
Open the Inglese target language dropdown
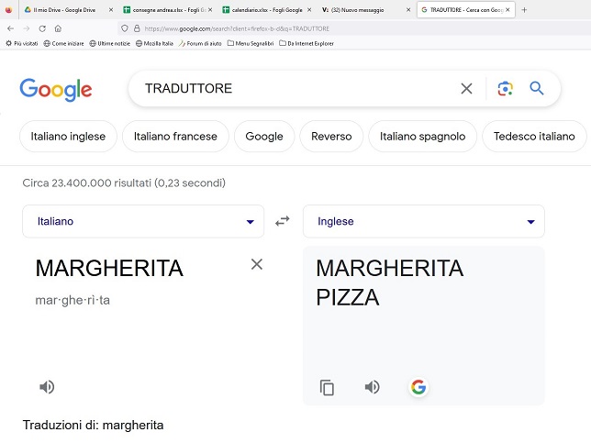pos(424,222)
